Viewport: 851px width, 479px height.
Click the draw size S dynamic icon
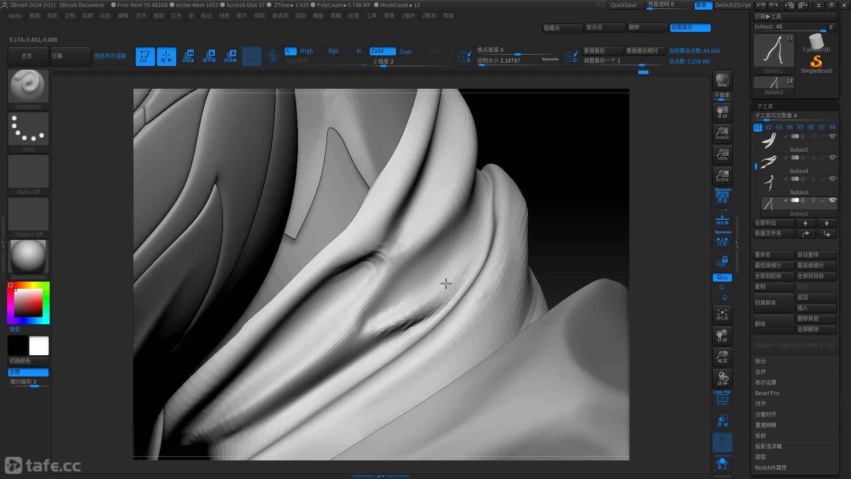click(464, 57)
